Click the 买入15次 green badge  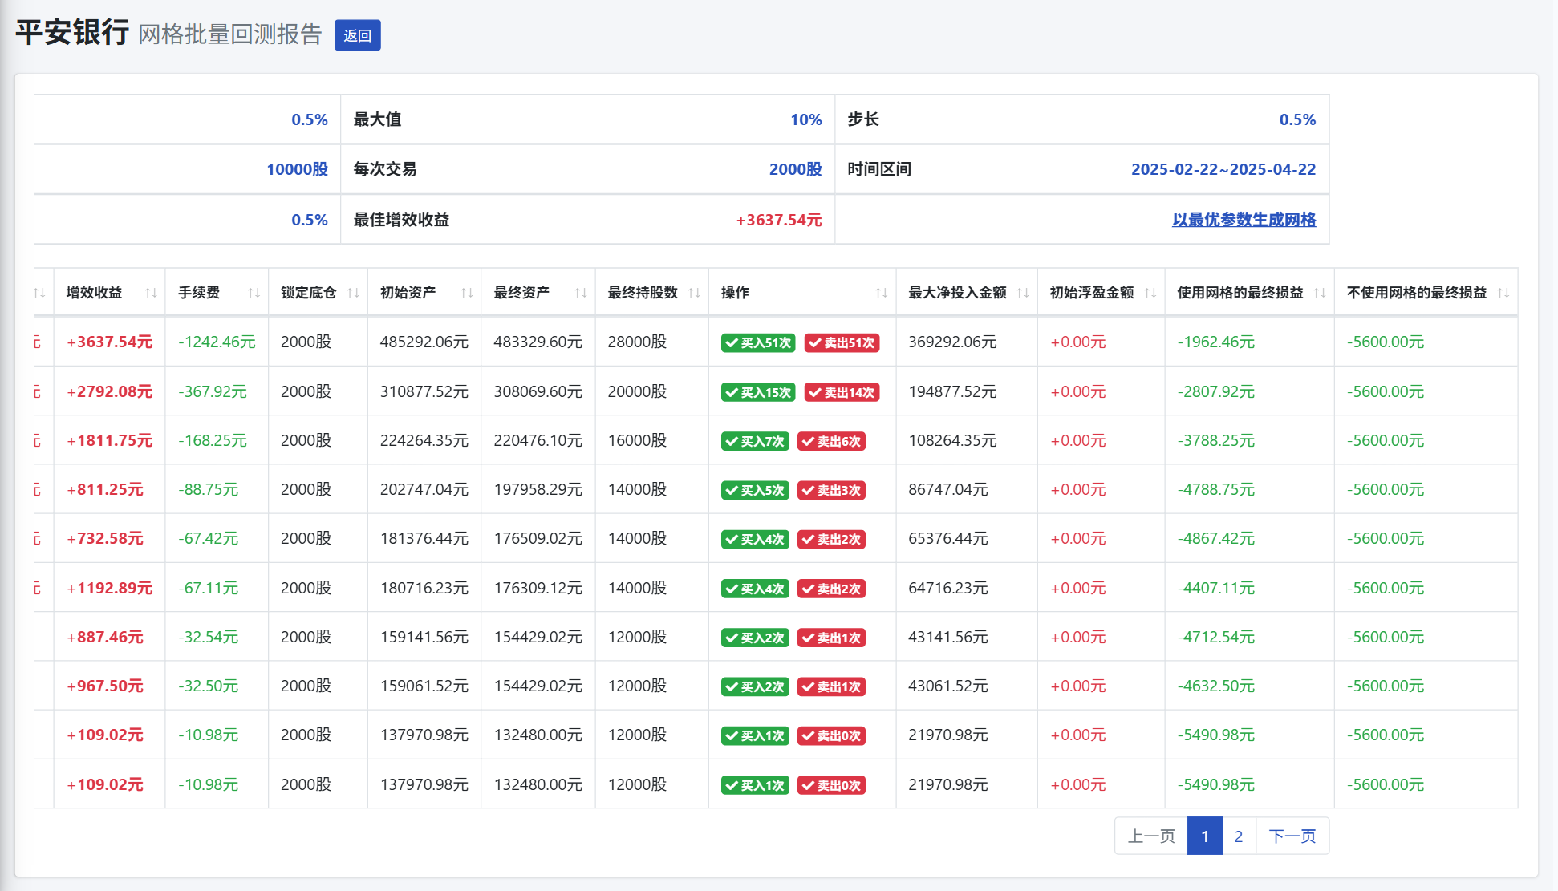(x=758, y=392)
